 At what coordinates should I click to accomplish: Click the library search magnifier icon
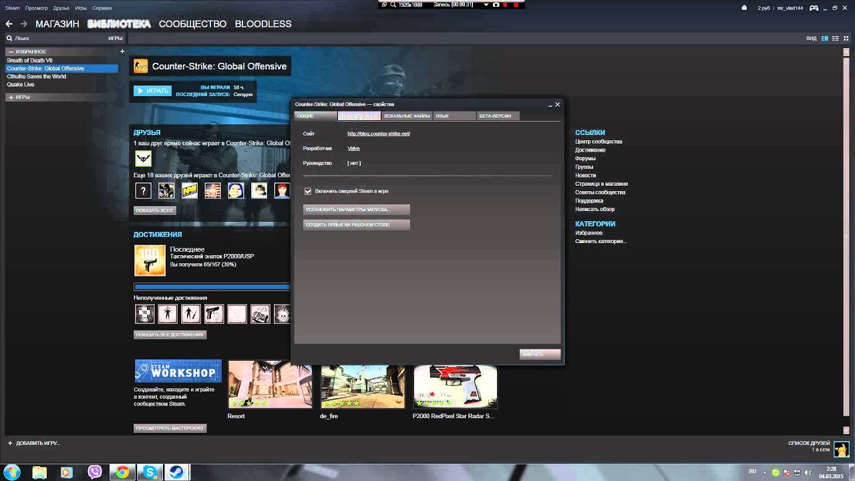[9, 39]
